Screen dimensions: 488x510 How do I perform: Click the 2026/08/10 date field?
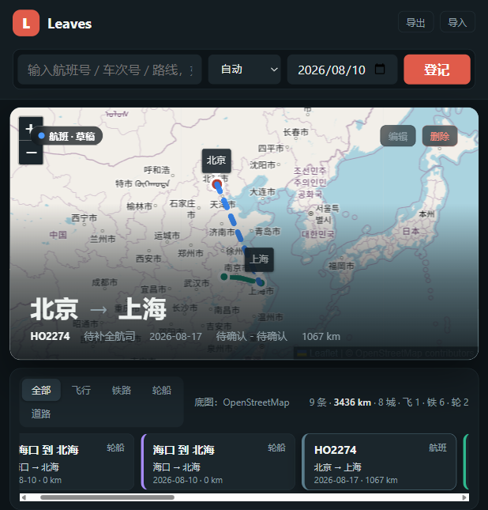pos(342,70)
